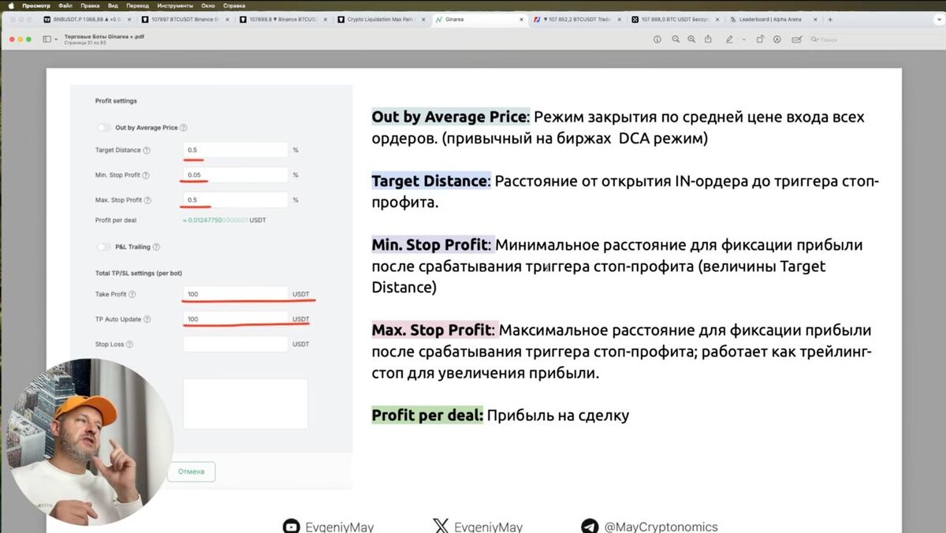The image size is (946, 533).
Task: Click the Rotate page icon
Action: point(760,39)
